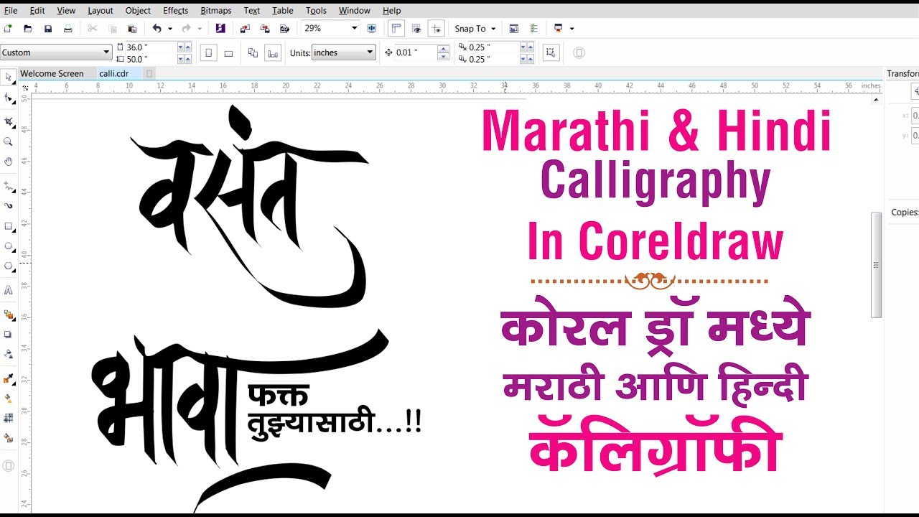Select the Shape tool
919x517 pixels.
pos(9,98)
